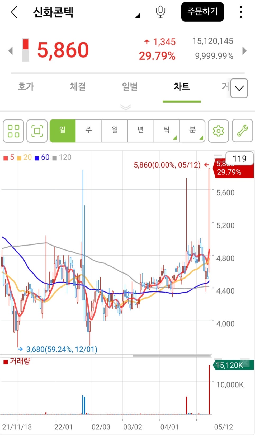255x435 pixels.
Task: Click the 신화콘텍 stock name title
Action: [x=53, y=12]
